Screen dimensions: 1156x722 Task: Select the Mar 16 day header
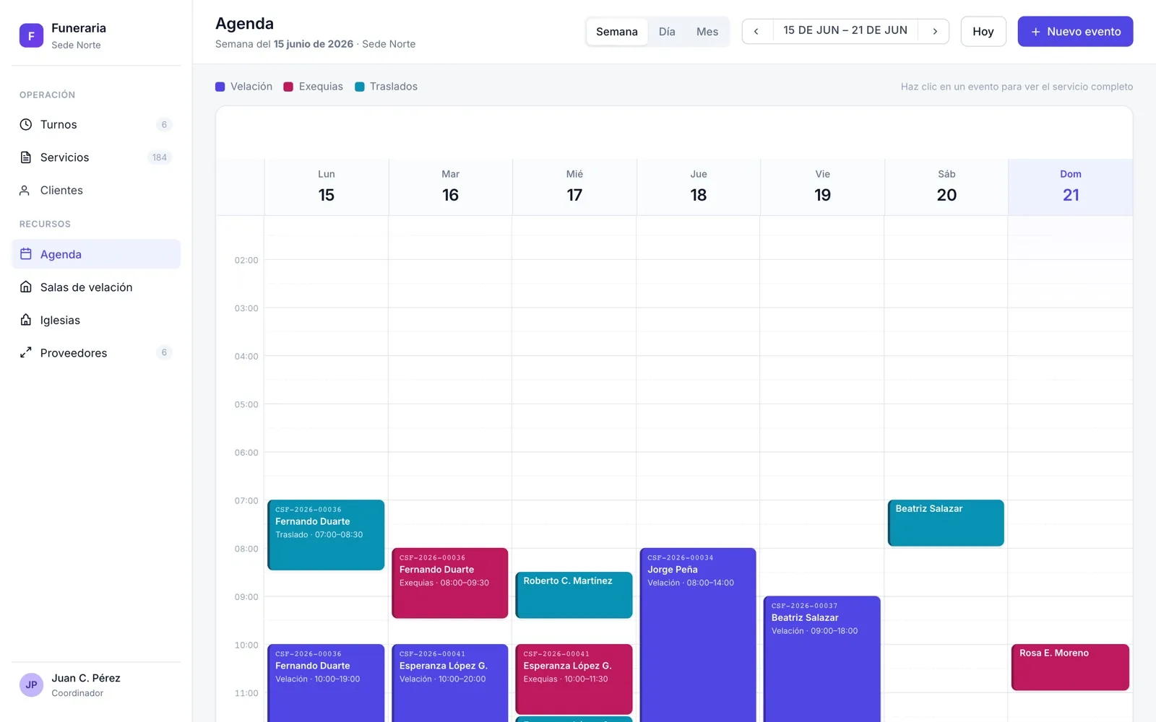(x=451, y=187)
